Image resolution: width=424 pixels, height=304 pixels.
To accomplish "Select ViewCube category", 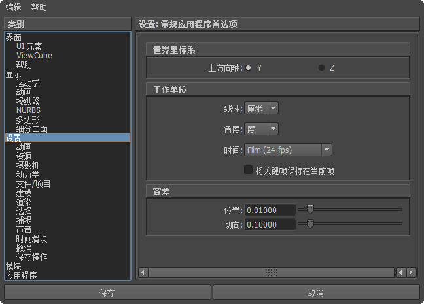I will (67, 56).
